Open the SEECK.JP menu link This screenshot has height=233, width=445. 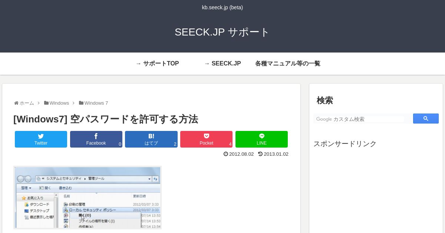tap(222, 64)
